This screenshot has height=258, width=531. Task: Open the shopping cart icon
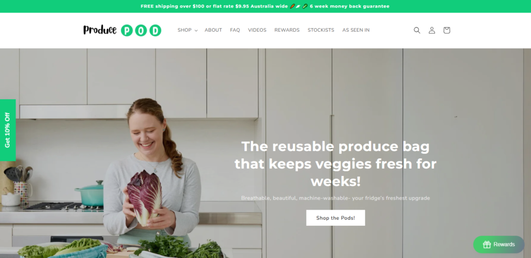click(x=446, y=30)
